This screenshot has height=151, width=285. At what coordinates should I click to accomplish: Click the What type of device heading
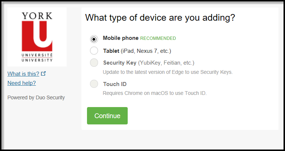coord(160,18)
